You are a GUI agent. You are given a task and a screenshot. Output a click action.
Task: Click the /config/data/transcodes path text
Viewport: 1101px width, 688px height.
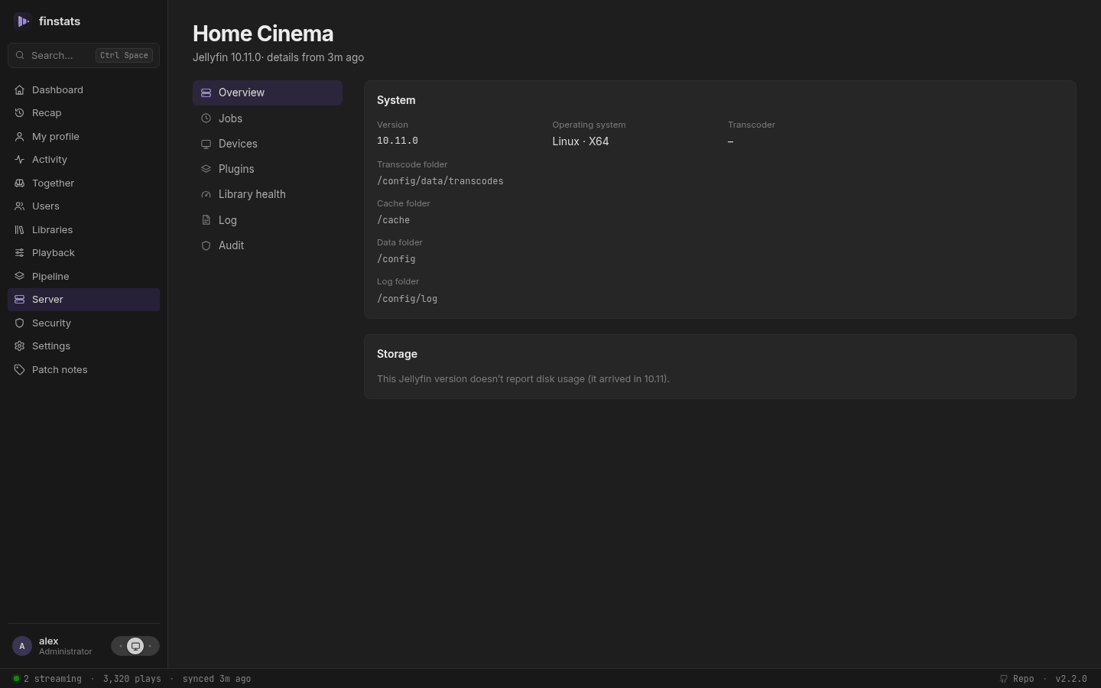440,181
